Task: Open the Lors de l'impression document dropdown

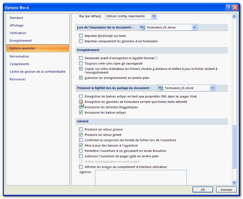Action: coord(194,27)
